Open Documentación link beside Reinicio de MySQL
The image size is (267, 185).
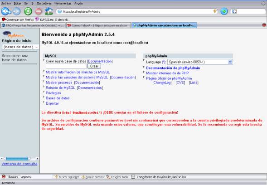click(x=90, y=88)
